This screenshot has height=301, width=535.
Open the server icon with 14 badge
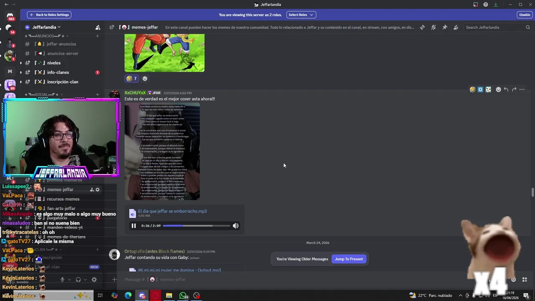tap(9, 28)
